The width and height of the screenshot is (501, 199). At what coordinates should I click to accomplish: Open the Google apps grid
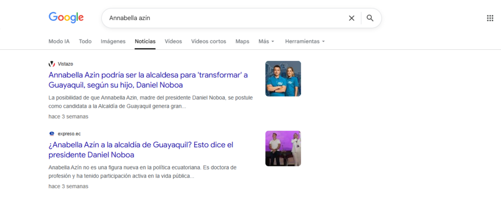coord(490,18)
